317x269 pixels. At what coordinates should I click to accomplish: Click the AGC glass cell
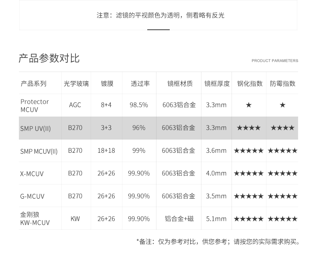click(75, 105)
